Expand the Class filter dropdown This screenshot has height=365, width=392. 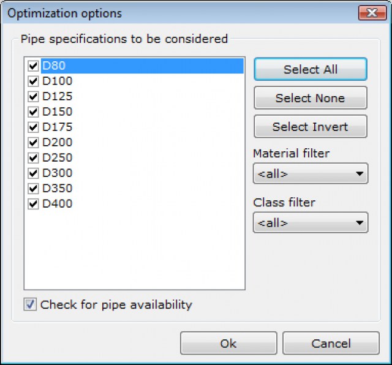(x=310, y=223)
